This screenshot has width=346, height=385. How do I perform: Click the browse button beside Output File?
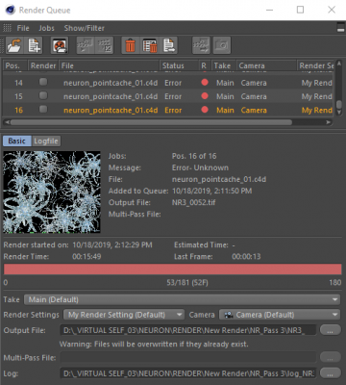(x=331, y=330)
